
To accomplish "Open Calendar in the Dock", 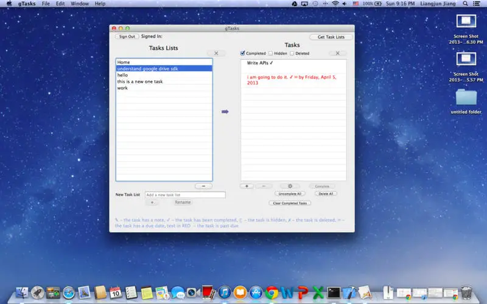I will tap(116, 292).
